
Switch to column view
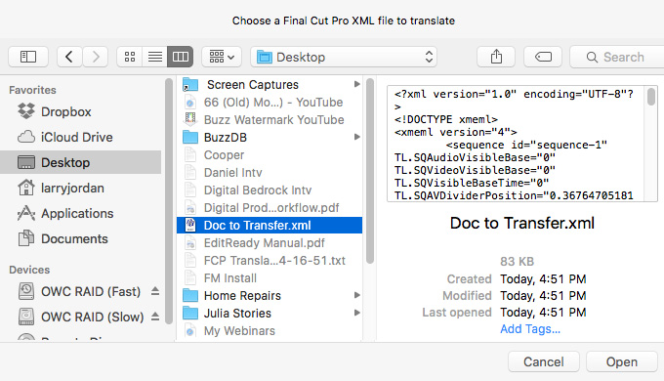(x=181, y=57)
